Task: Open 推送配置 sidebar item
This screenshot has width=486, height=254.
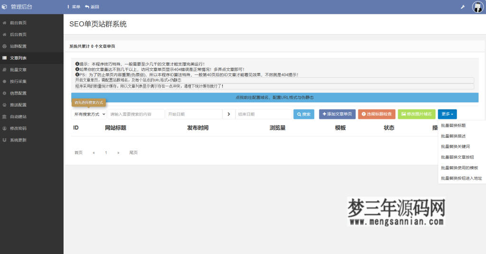Action: [32, 105]
